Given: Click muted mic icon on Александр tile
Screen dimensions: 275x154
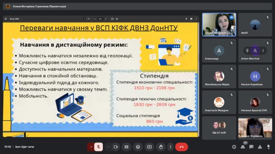Looking at the screenshot, I should pos(232,43).
